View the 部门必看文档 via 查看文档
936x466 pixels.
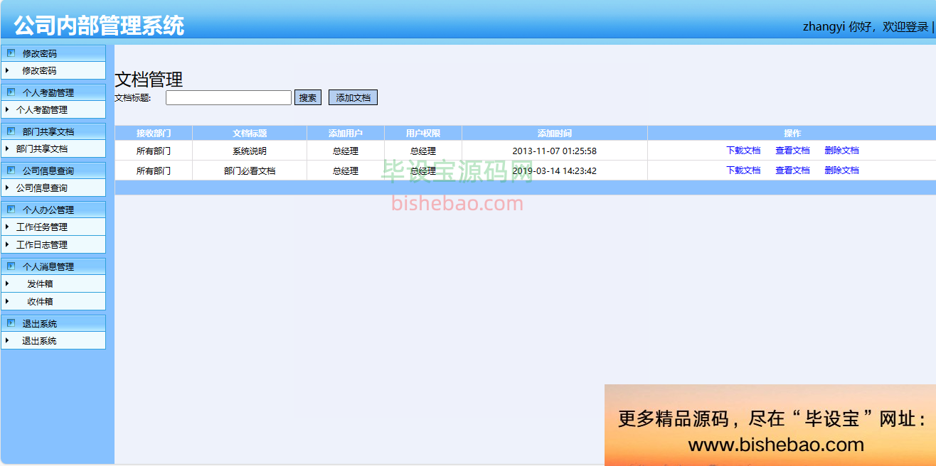pyautogui.click(x=792, y=170)
